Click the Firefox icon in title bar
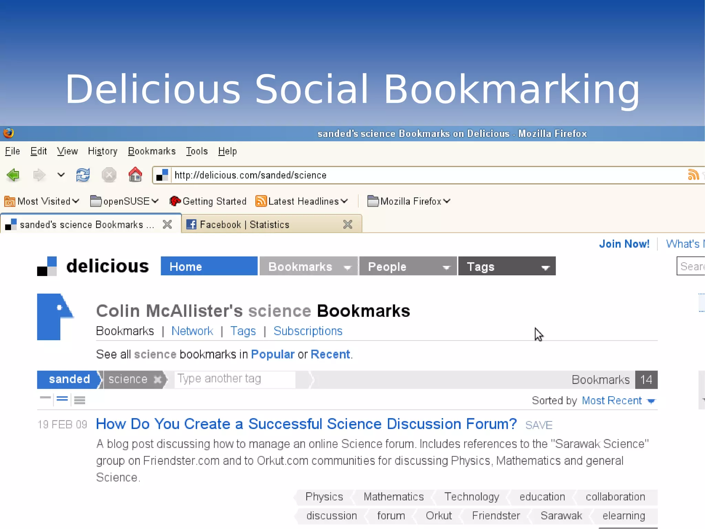 click(9, 133)
